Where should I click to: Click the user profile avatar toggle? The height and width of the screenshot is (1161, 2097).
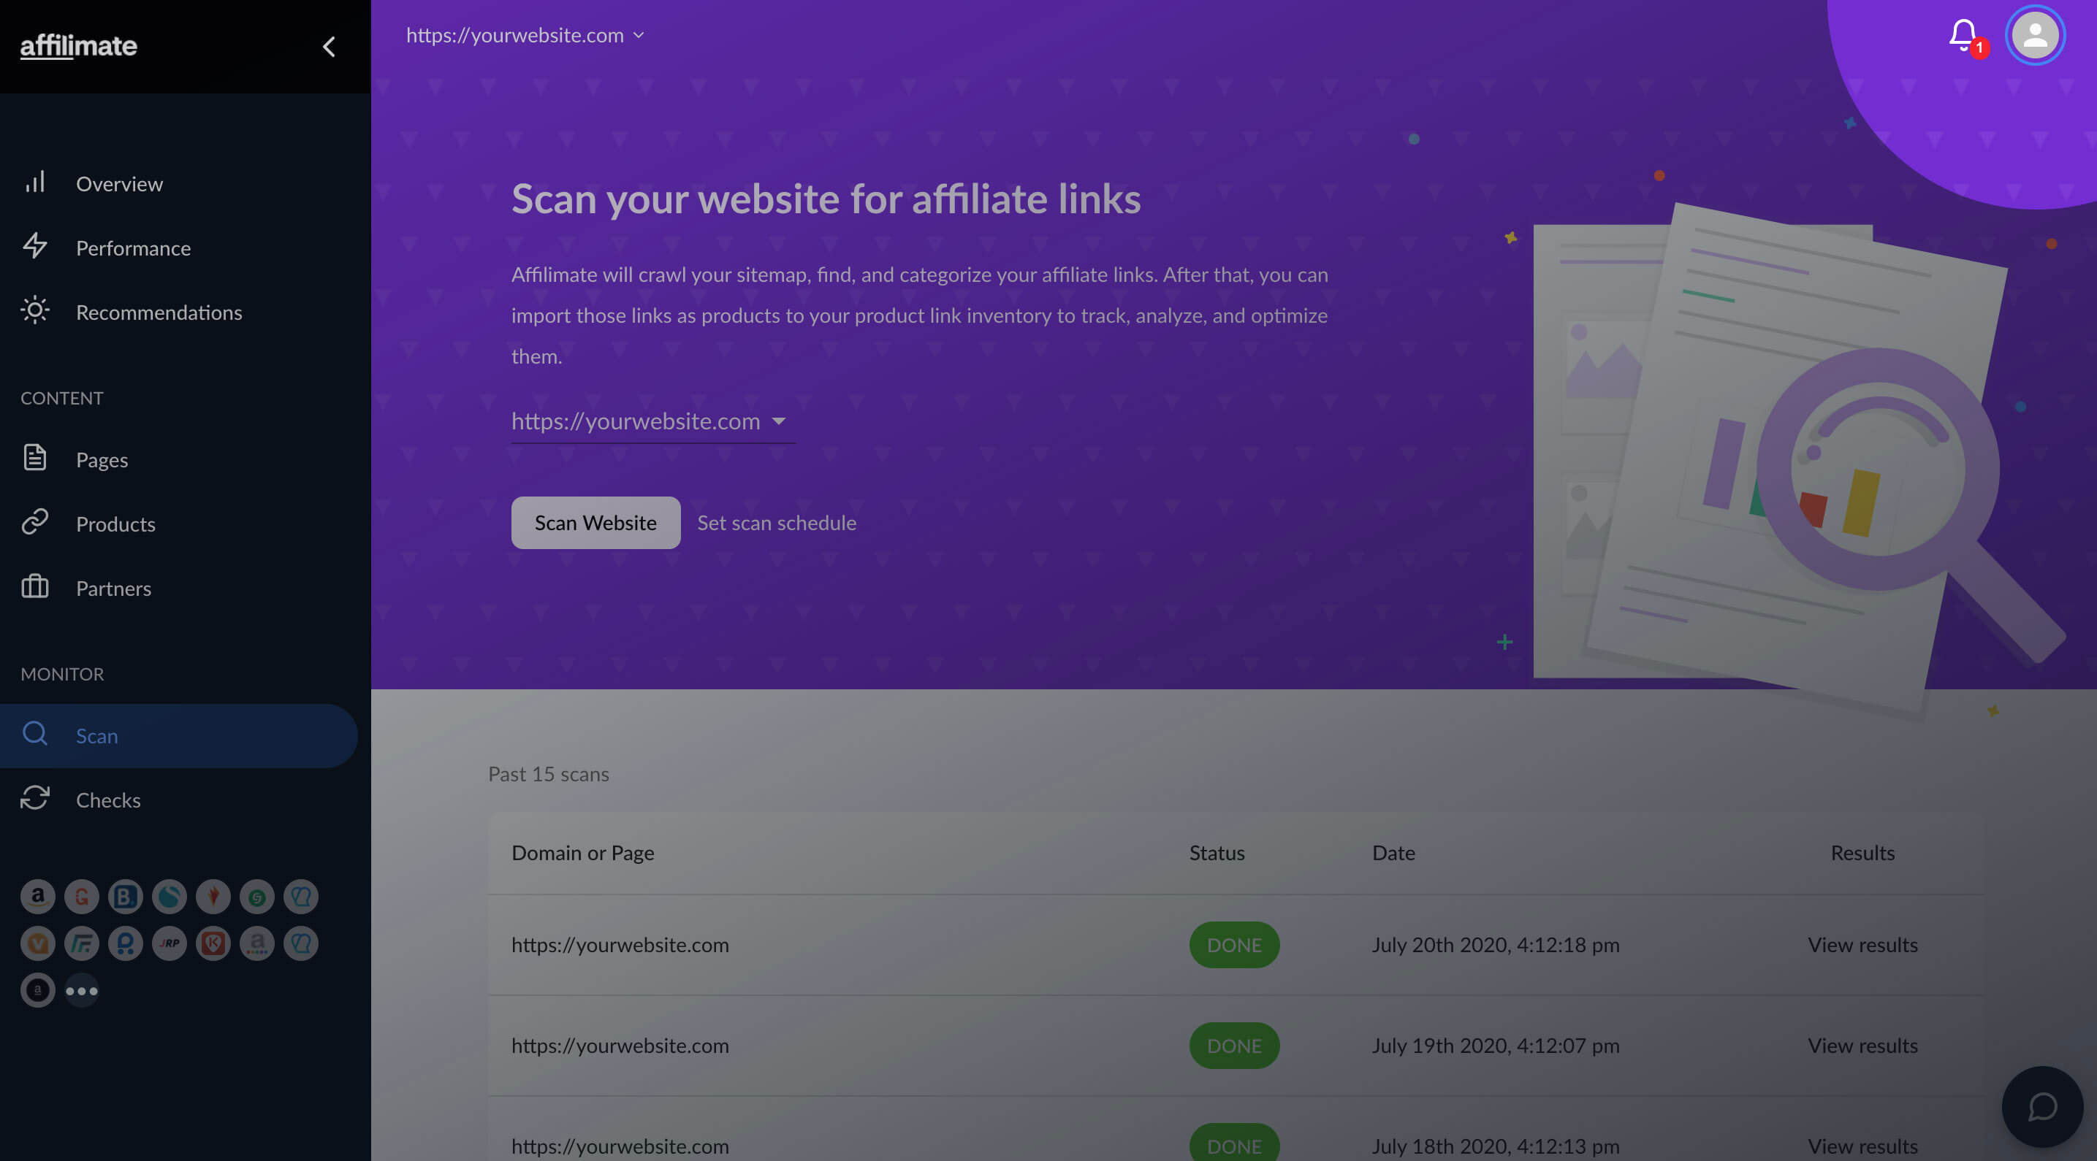click(x=2036, y=36)
